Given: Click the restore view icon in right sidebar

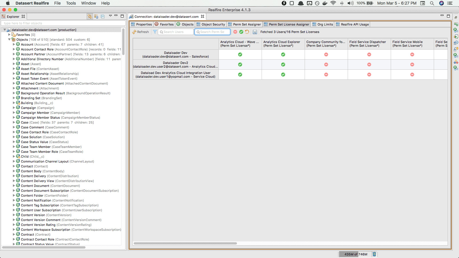Looking at the screenshot, I should 456,17.
